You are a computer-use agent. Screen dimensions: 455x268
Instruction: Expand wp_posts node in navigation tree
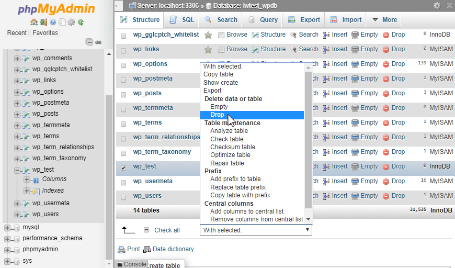[17, 115]
